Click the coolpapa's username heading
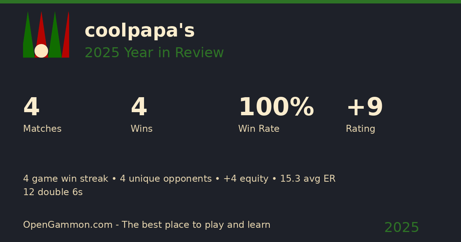The height and width of the screenshot is (242, 461). pyautogui.click(x=139, y=31)
